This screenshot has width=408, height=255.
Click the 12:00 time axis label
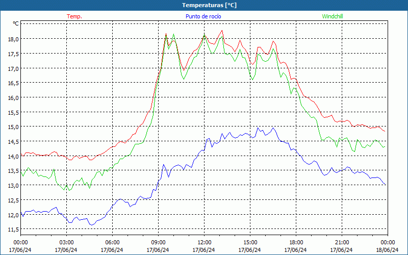pyautogui.click(x=204, y=243)
